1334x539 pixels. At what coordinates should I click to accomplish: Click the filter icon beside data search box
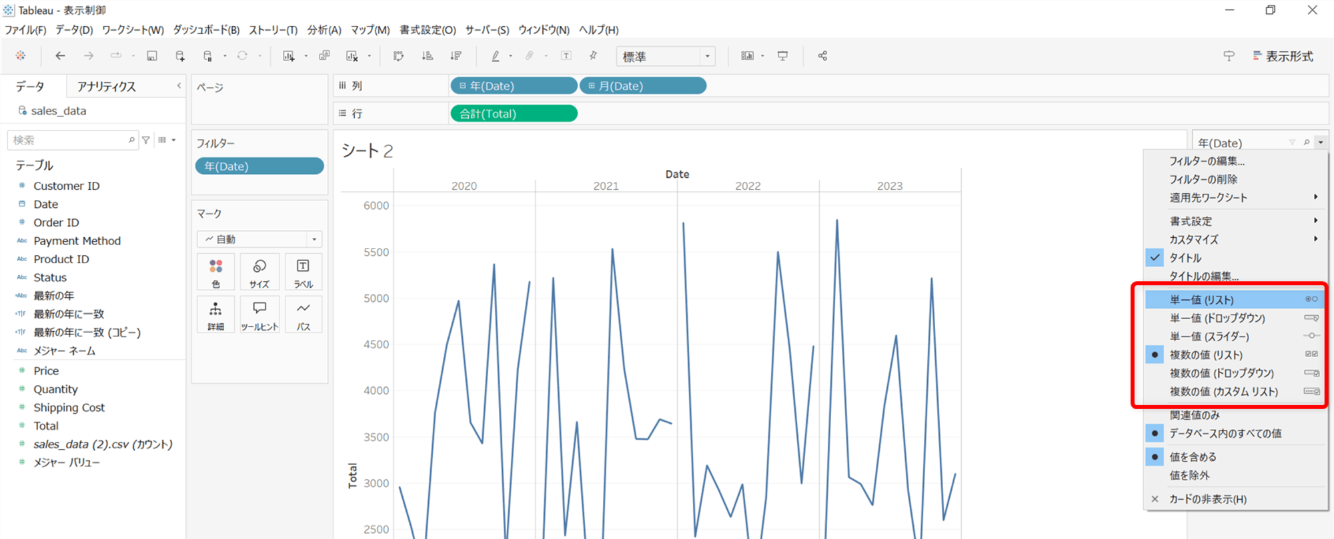tap(146, 140)
